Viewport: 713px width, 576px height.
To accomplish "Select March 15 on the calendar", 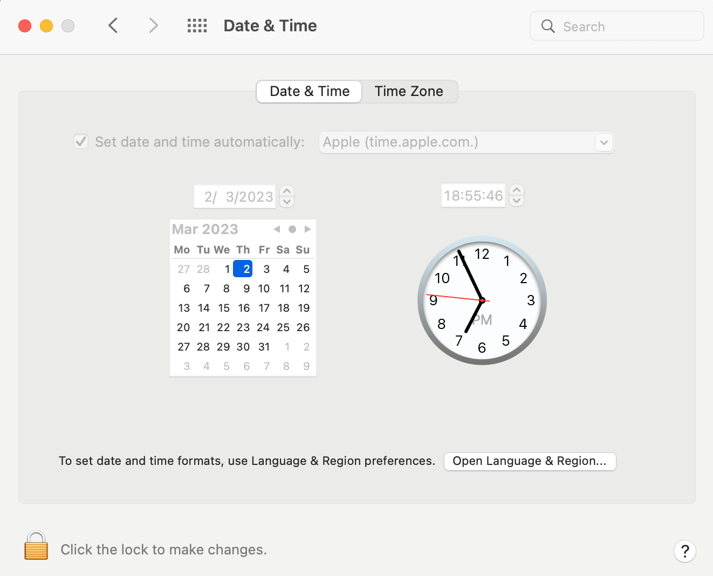I will point(224,307).
